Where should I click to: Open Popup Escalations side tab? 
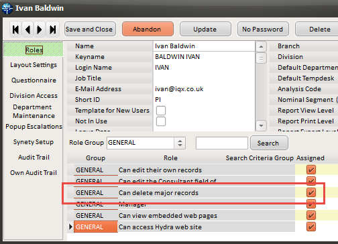pos(34,127)
